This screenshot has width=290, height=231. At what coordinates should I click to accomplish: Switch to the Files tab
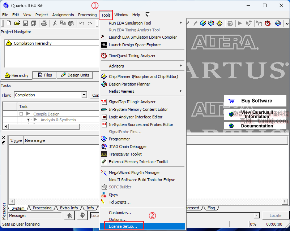coord(44,75)
